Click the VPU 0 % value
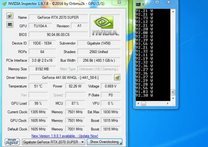The height and width of the screenshot is (147, 208). click(111, 103)
